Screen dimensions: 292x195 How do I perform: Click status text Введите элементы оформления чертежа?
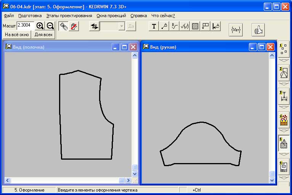98,190
